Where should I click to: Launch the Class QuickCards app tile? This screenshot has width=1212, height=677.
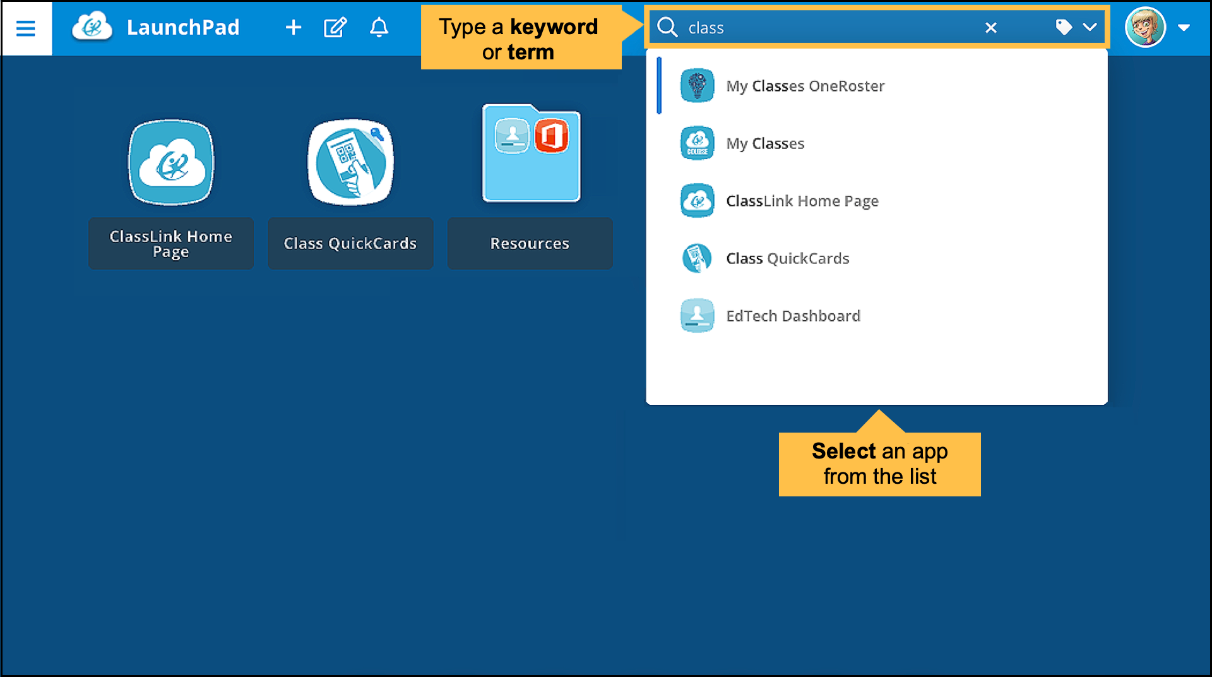pos(350,163)
